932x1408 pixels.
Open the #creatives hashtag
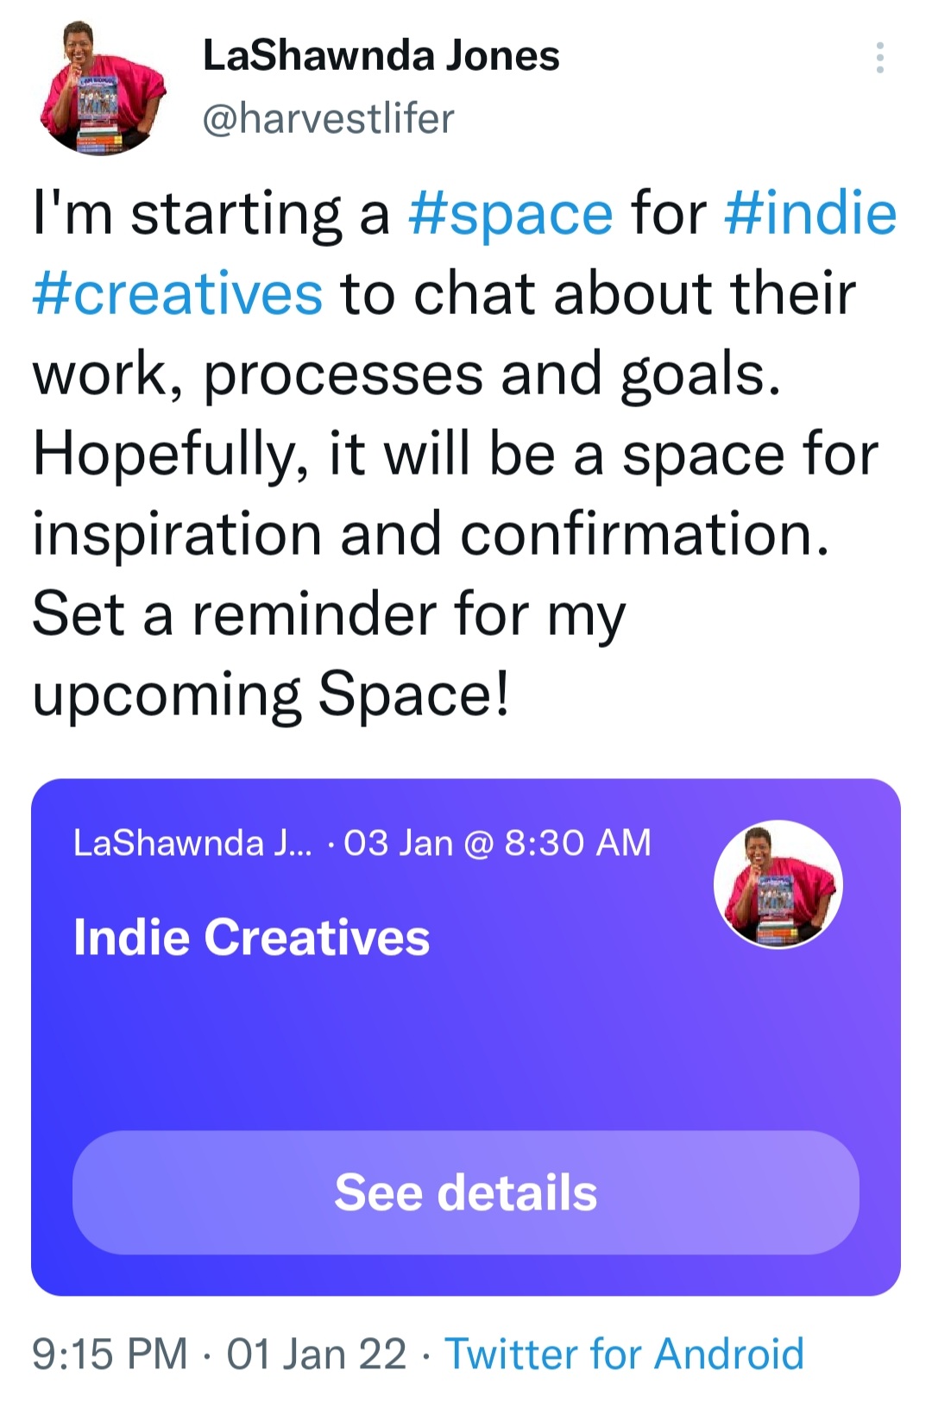click(x=178, y=294)
